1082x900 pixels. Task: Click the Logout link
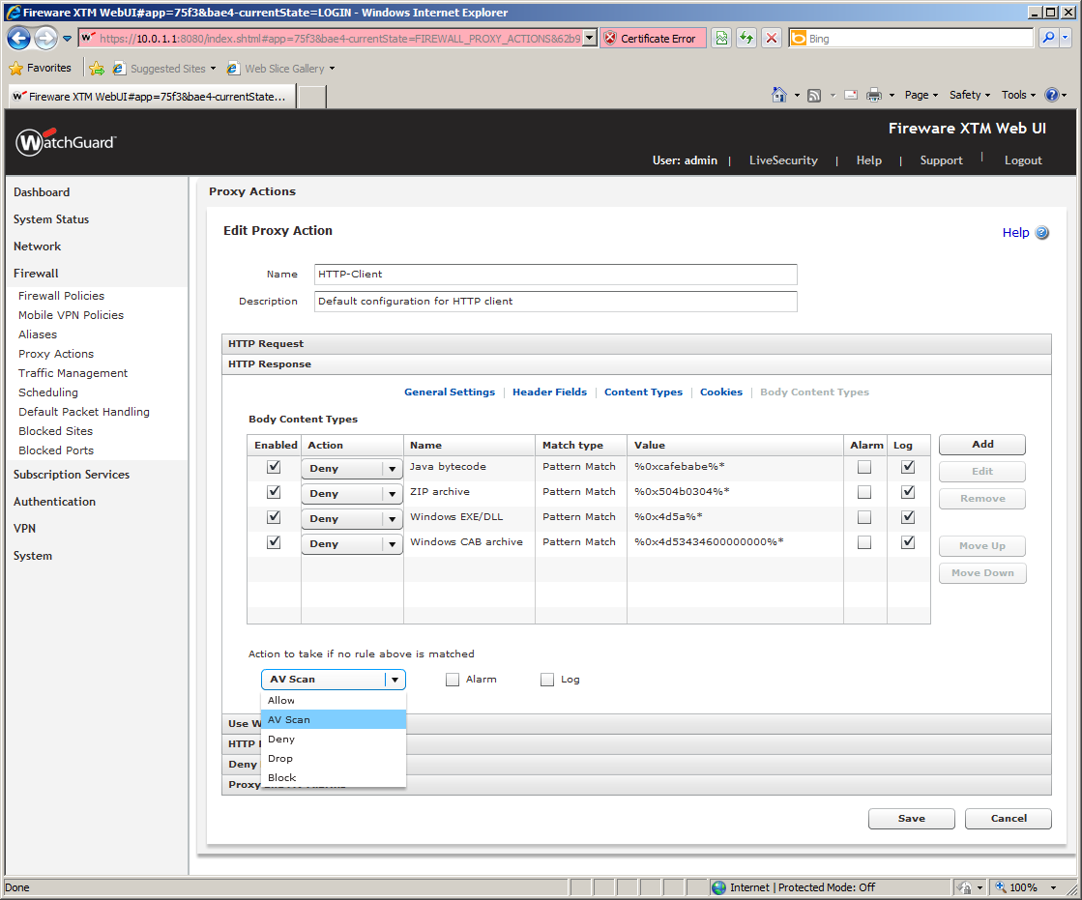[x=1023, y=160]
